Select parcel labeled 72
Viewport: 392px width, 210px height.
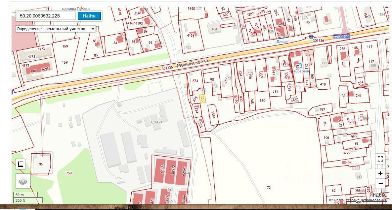[269, 188]
